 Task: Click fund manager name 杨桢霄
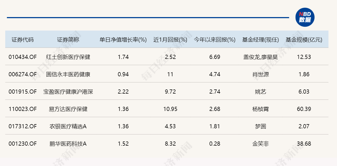pos(261,109)
